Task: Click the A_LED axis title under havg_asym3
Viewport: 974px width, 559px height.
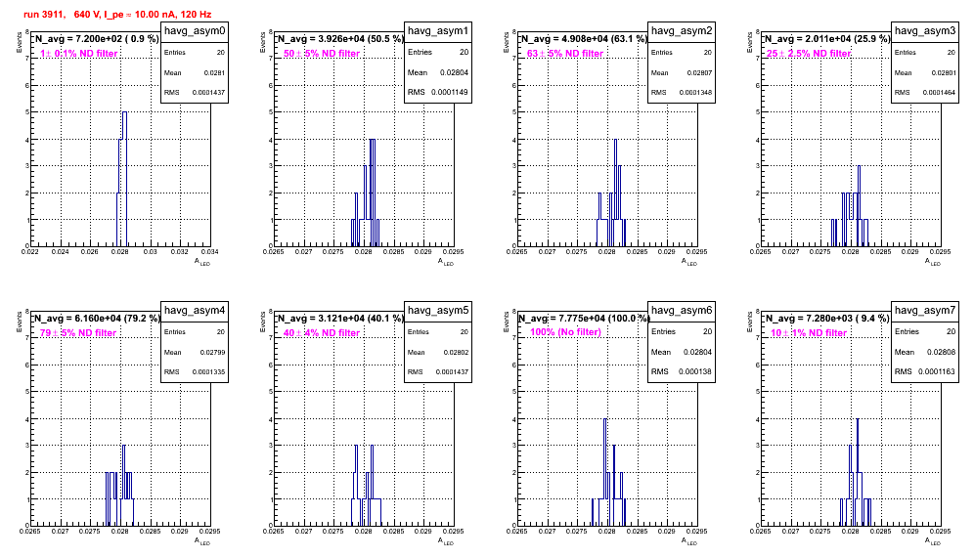Action: pos(933,262)
